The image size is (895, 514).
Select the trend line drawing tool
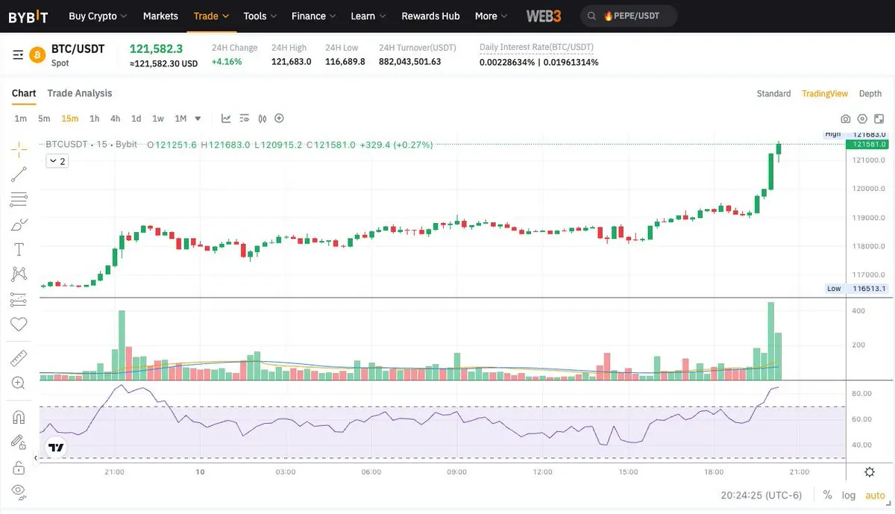[x=19, y=174]
